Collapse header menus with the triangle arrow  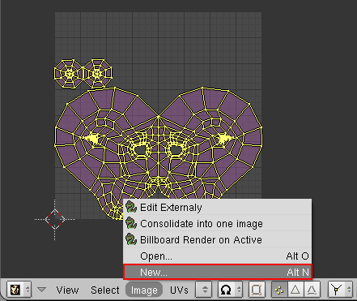[41, 290]
